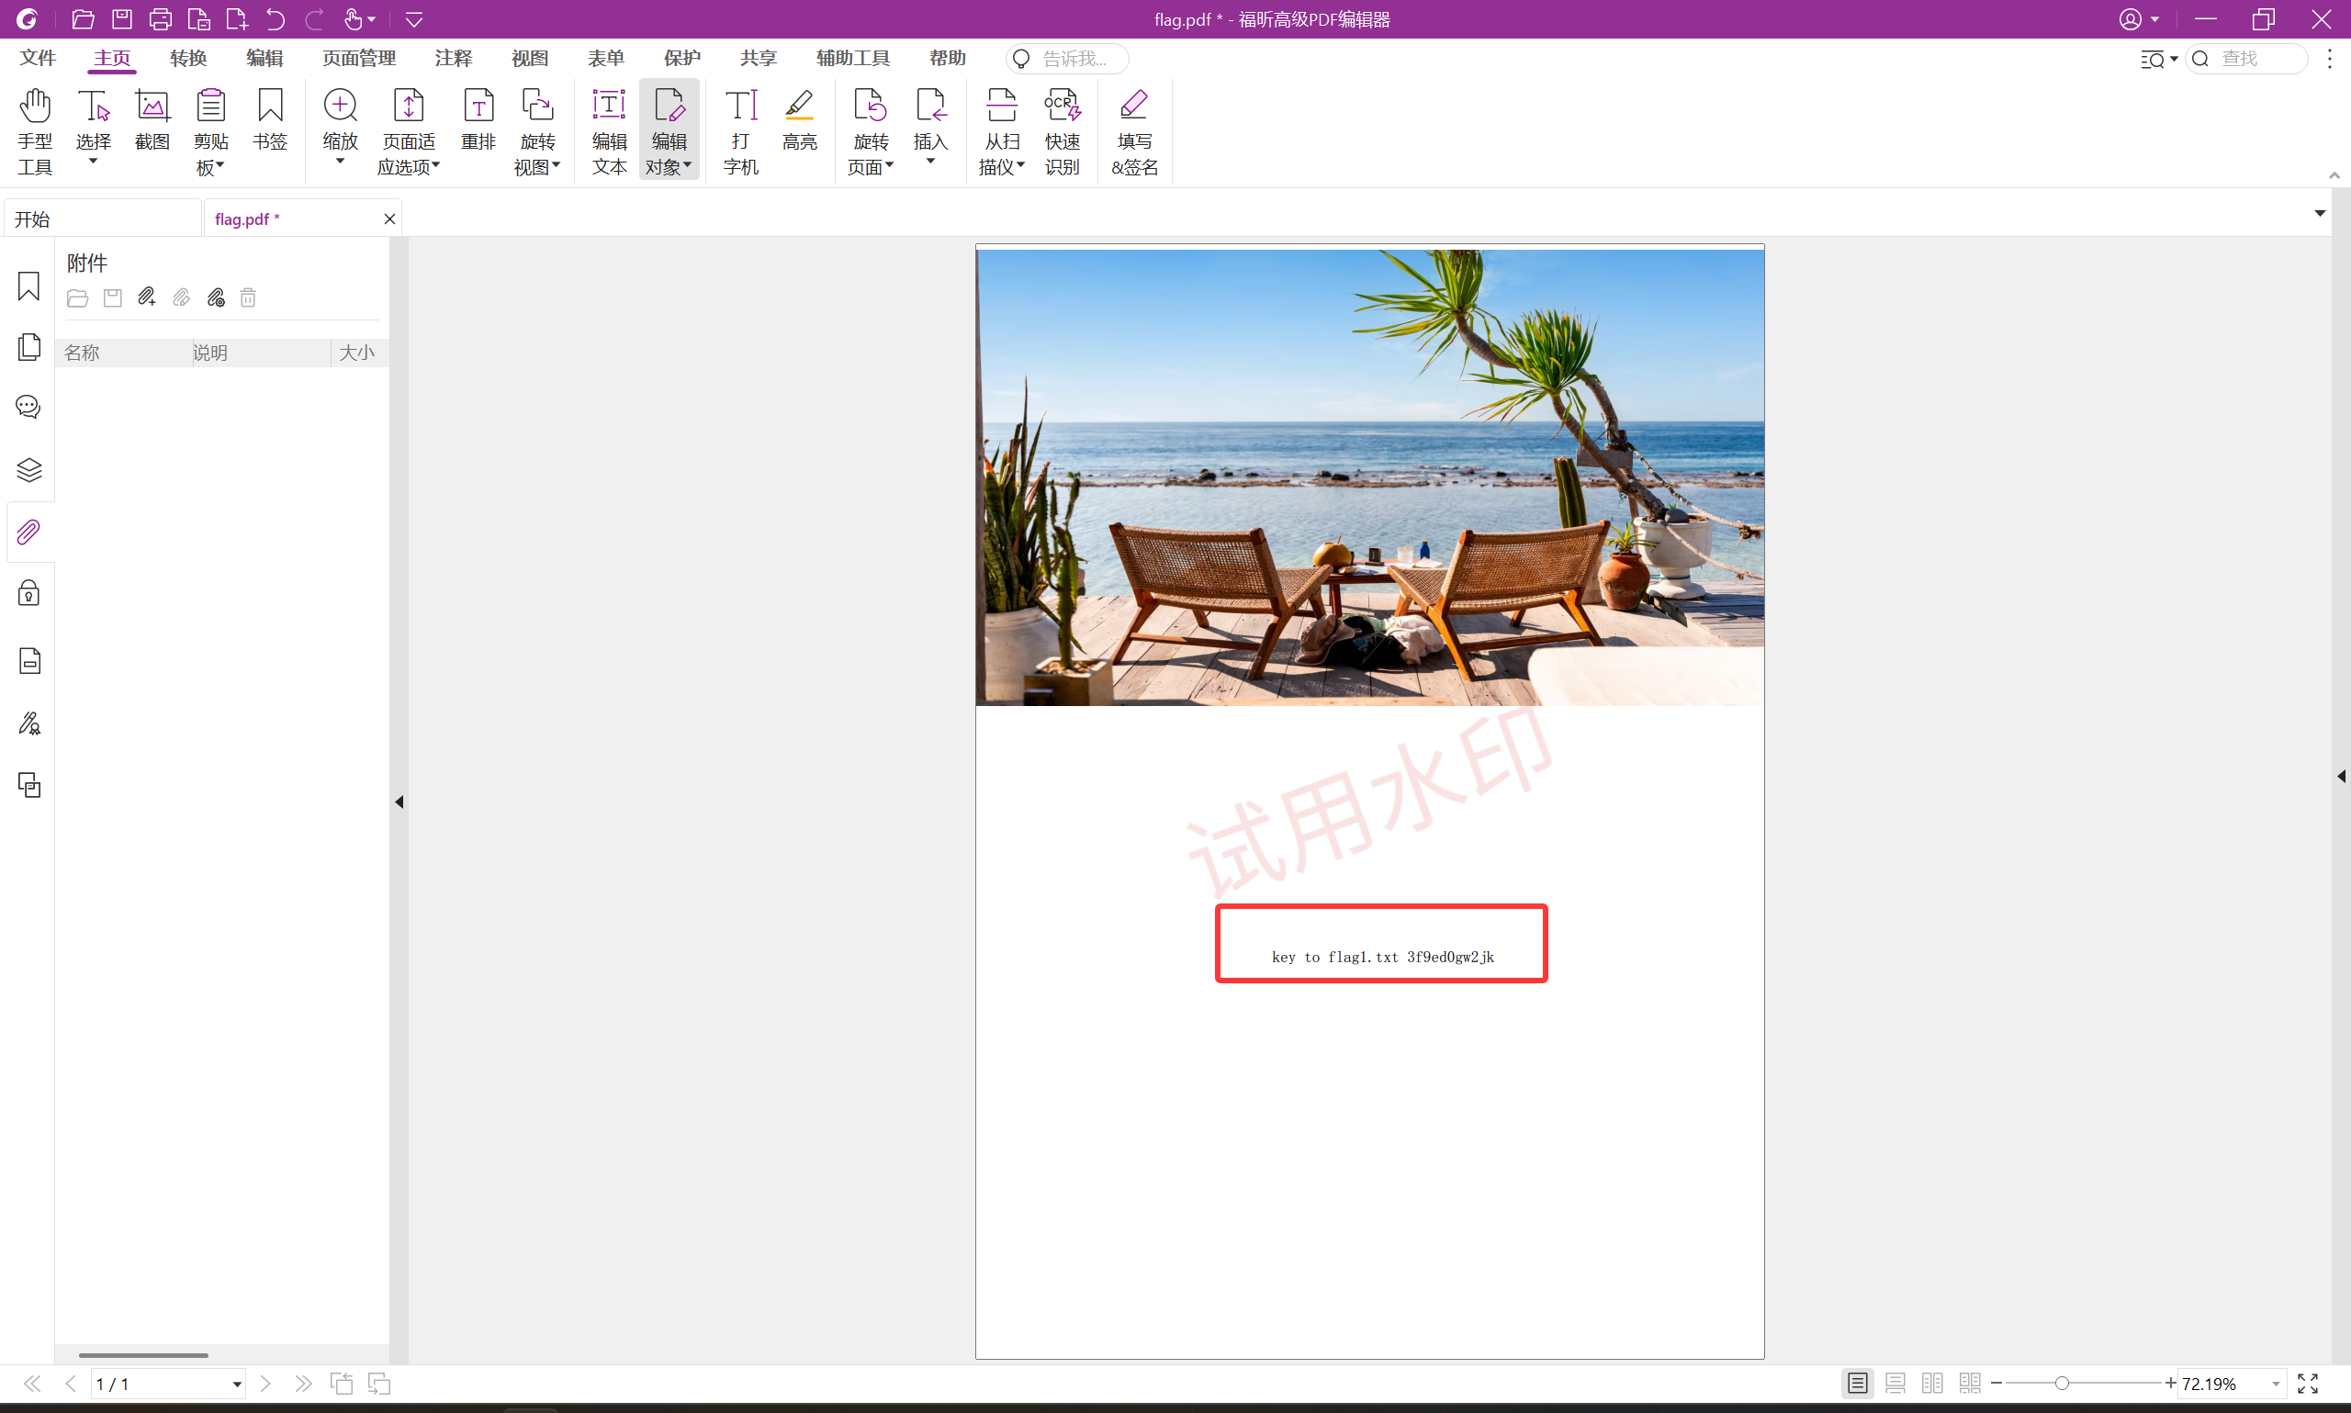Image resolution: width=2351 pixels, height=1413 pixels.
Task: Select the Typewriter (打字机) tool
Action: click(741, 131)
